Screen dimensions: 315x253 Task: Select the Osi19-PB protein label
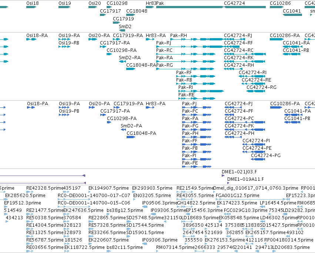coord(69,111)
